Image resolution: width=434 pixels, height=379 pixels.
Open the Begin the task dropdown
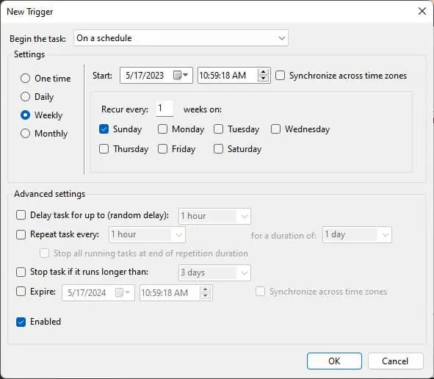[x=181, y=38]
